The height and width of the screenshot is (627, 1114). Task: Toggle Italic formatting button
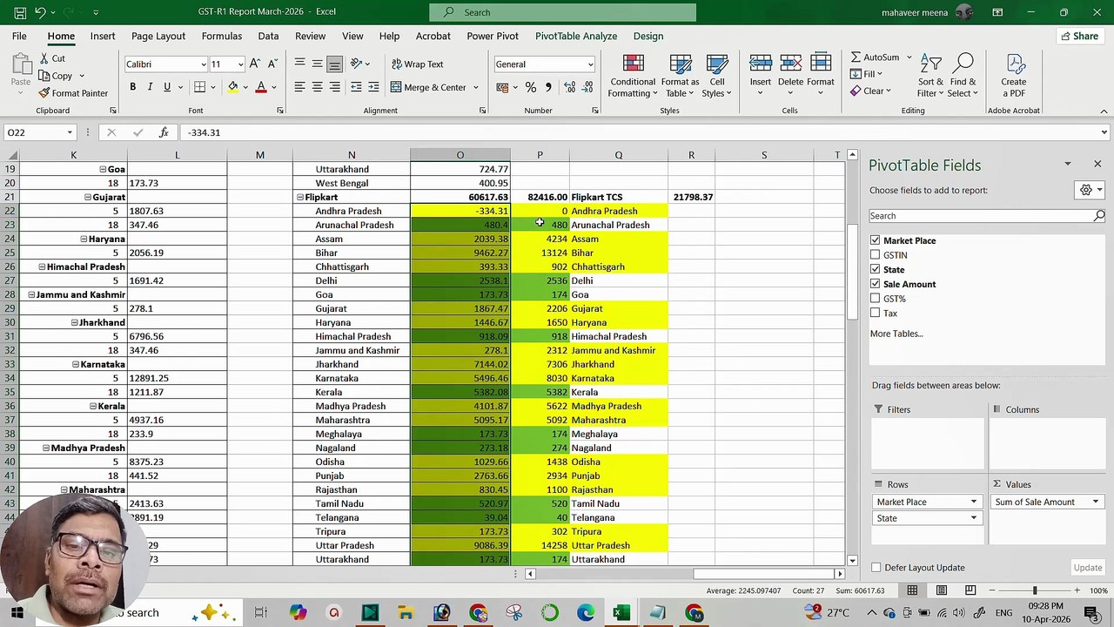(x=150, y=87)
